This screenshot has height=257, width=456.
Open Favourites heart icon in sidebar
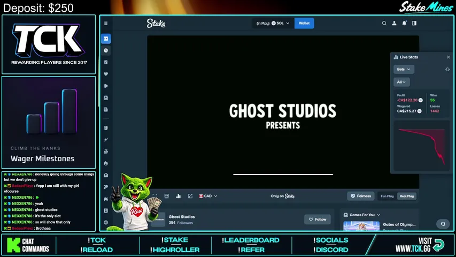(106, 74)
